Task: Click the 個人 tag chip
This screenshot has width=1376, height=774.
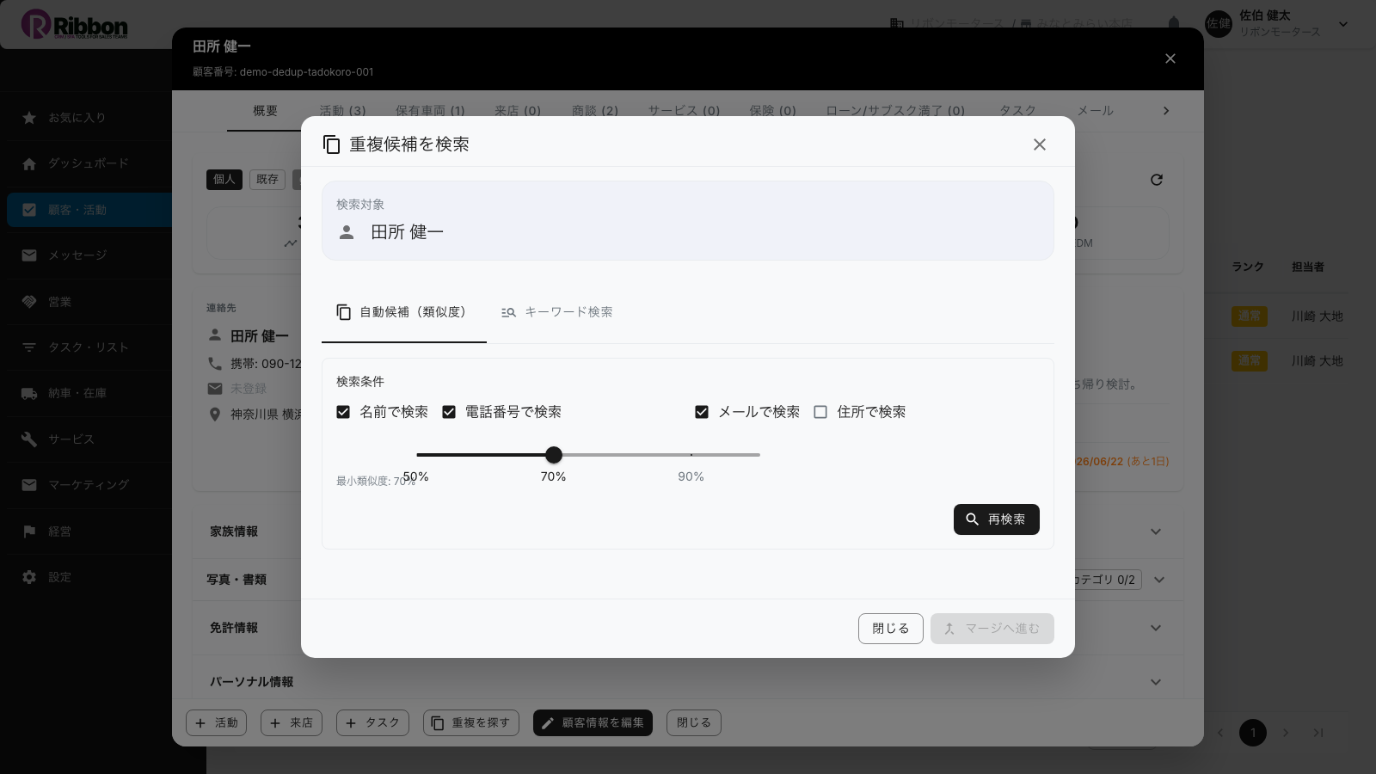Action: coord(224,180)
